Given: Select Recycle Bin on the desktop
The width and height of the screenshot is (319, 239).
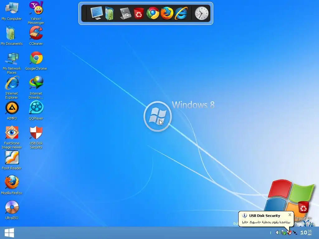Looking at the screenshot, I should coord(303,210).
